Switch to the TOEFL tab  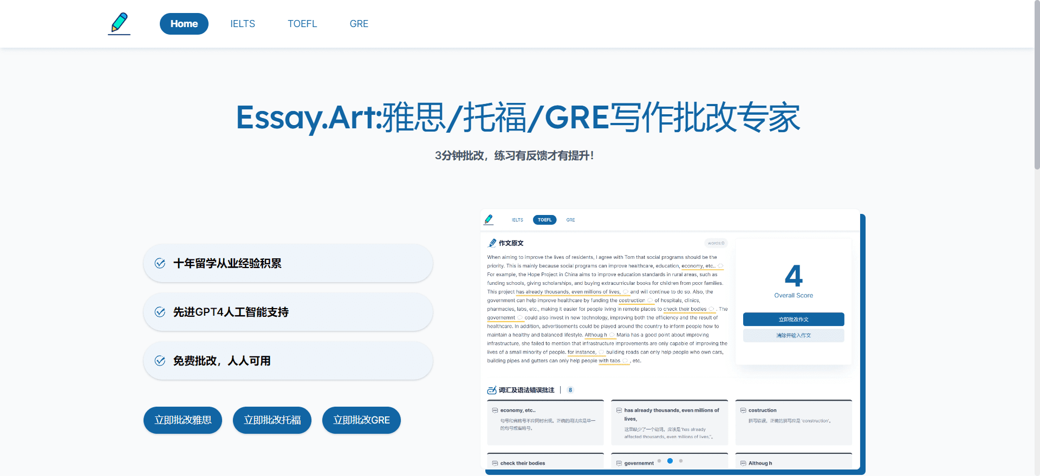pyautogui.click(x=302, y=24)
